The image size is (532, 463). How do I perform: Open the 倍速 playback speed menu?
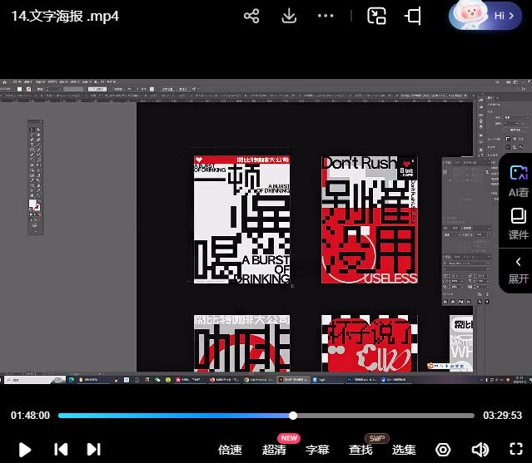230,450
